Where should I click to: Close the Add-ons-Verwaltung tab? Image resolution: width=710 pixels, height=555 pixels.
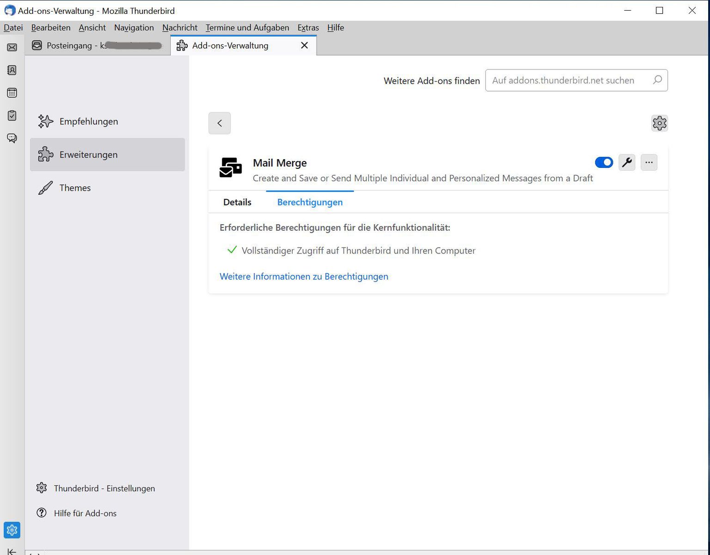[x=304, y=45]
